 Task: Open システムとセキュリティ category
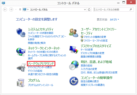point(41,29)
